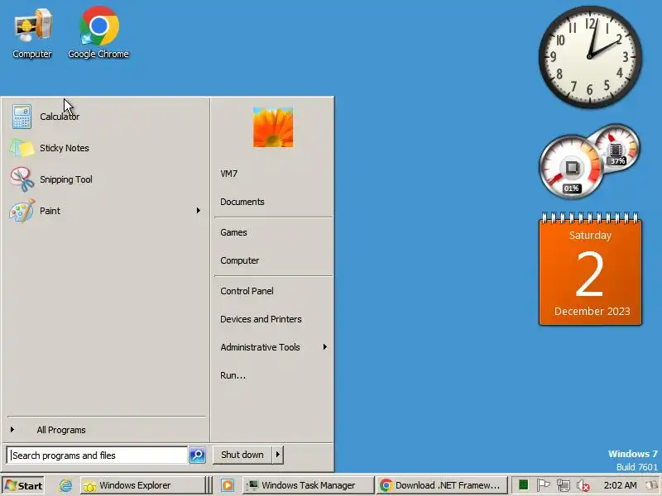Click the media player taskbar icon

click(x=227, y=485)
